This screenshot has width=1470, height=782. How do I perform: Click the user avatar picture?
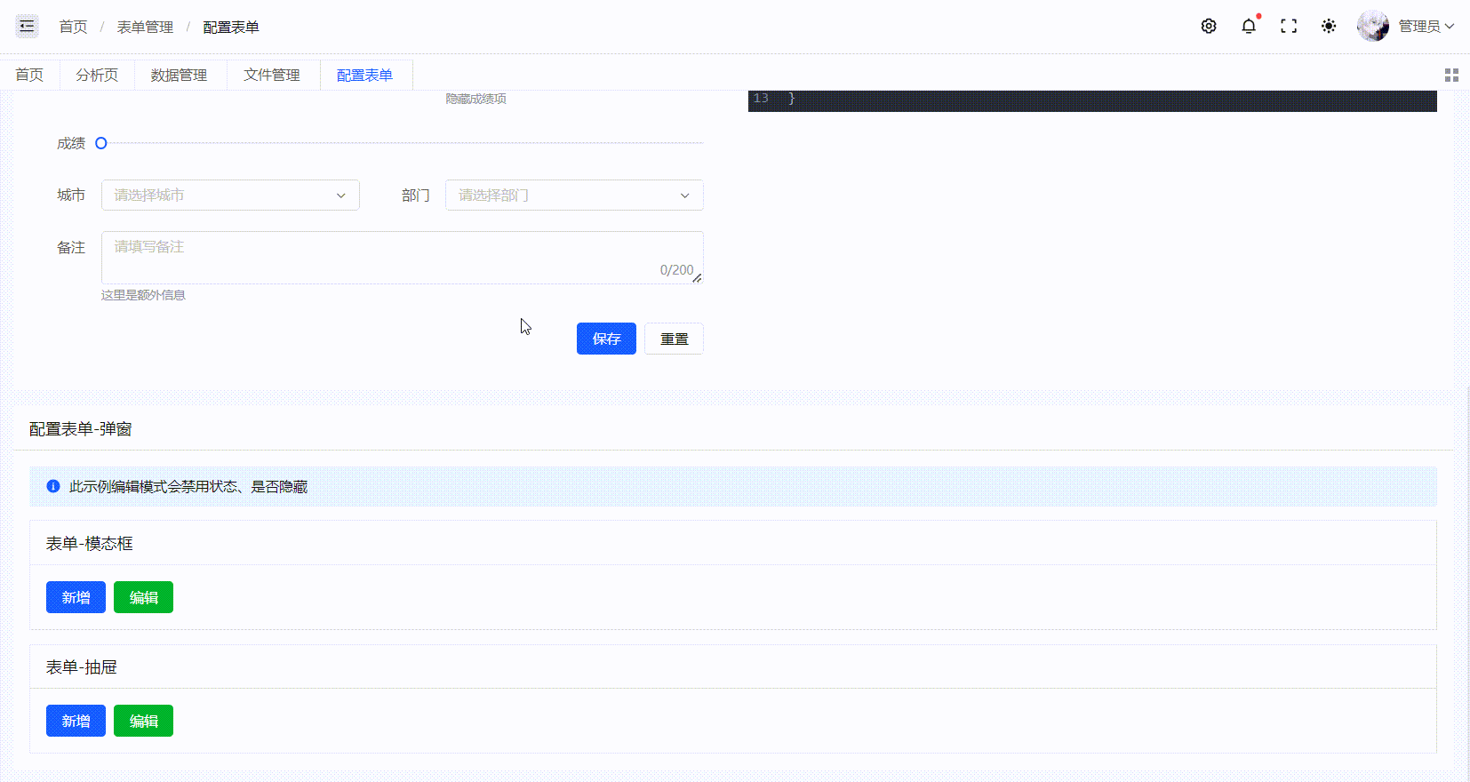1373,27
